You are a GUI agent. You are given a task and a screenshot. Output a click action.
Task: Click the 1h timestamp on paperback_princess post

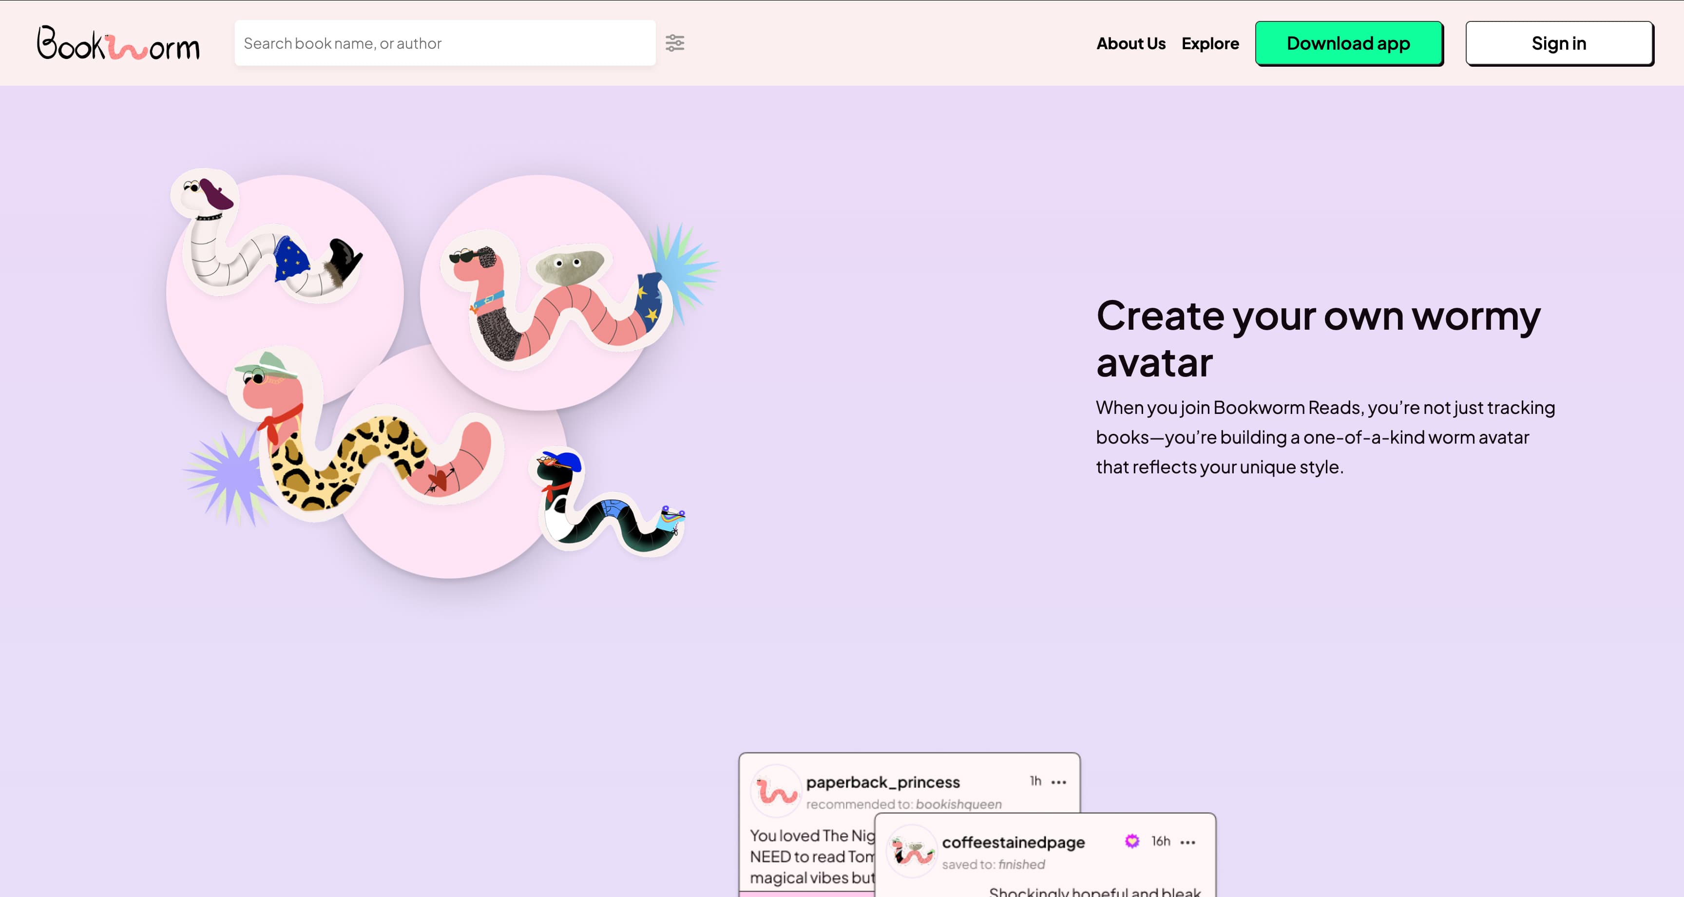(x=1035, y=781)
